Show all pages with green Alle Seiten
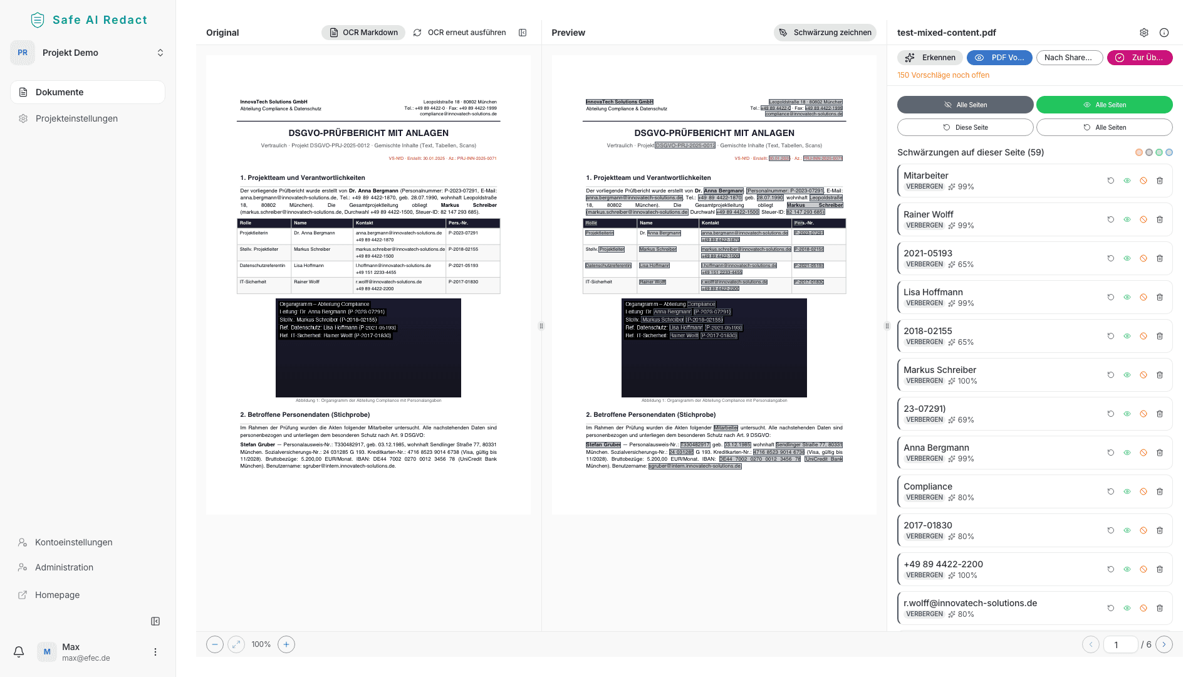This screenshot has width=1203, height=677. click(1104, 105)
